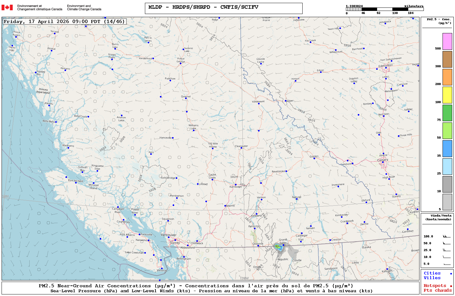455x296 pixels.
Task: Click the 50.0 knots wind barb symbol
Action: pos(447,243)
